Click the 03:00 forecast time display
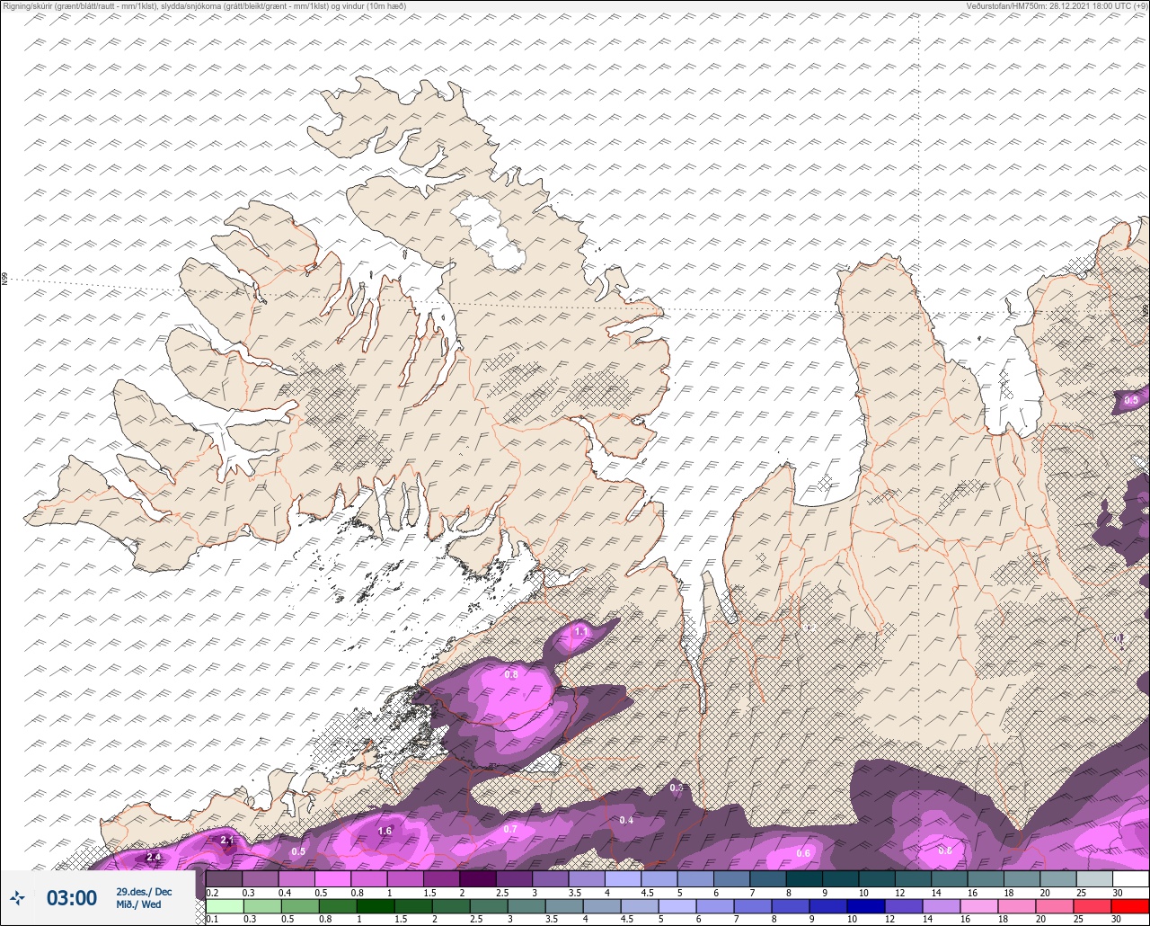1150x926 pixels. coord(72,897)
